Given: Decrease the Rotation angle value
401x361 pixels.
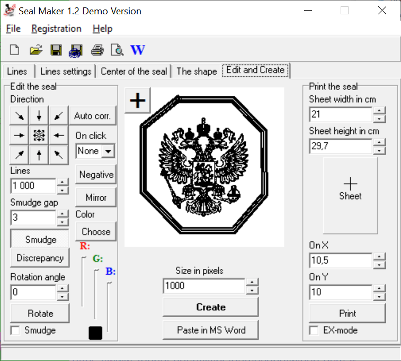Looking at the screenshot, I should (x=63, y=296).
